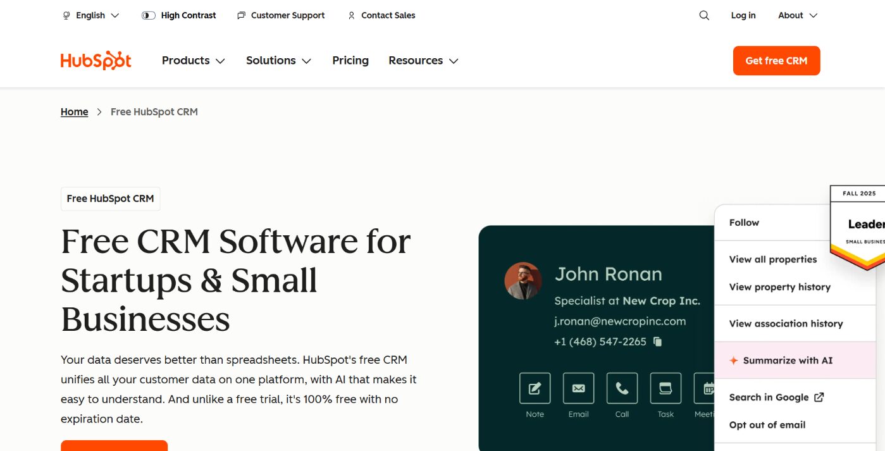Select the Meeting icon on the contact card
Screen dimensions: 885x451
point(707,388)
